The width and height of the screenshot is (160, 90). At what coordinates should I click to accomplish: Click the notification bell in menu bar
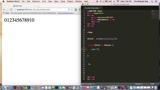pos(100,1)
